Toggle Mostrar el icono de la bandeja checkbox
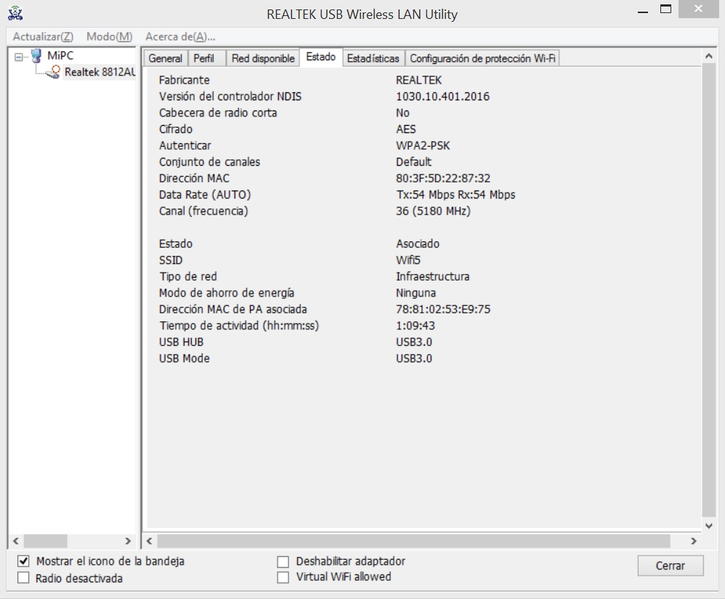The height and width of the screenshot is (599, 725). (23, 561)
